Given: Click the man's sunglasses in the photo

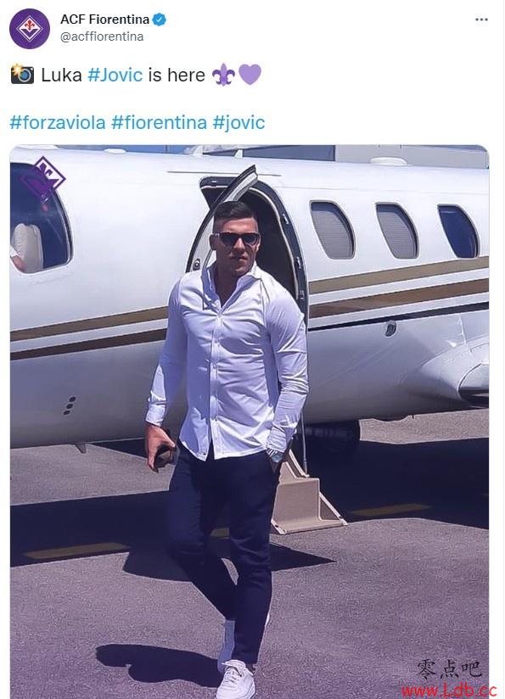Looking at the screenshot, I should pyautogui.click(x=237, y=239).
